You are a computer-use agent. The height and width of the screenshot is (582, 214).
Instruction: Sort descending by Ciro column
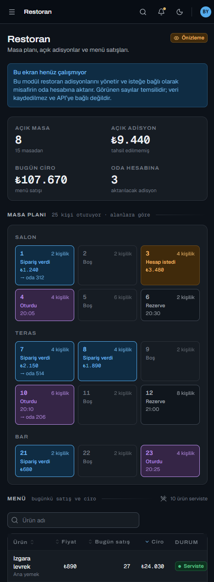[154, 542]
